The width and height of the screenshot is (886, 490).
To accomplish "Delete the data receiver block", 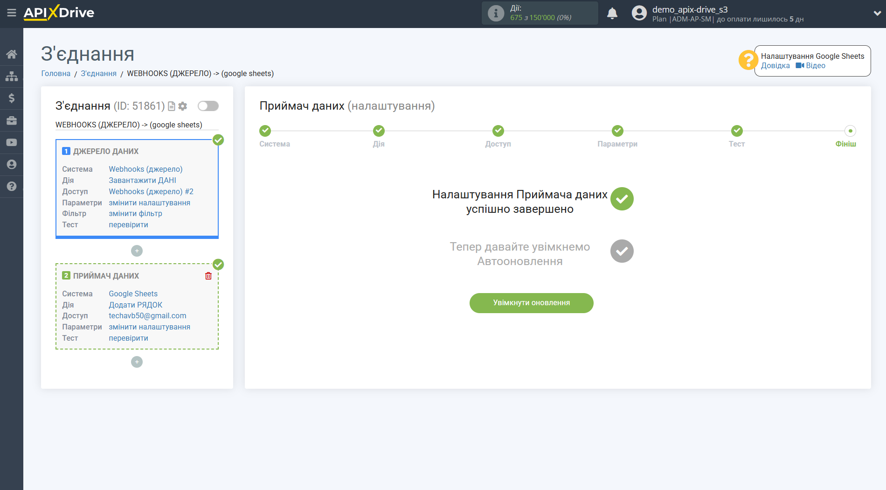I will 208,276.
